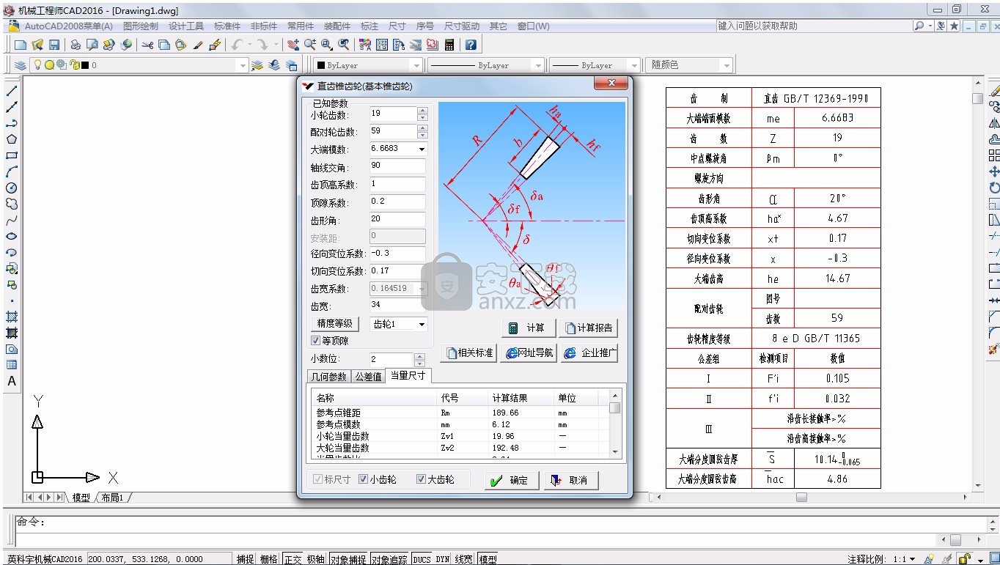Toggle 正交 ortho mode
This screenshot has height=565, width=1000.
(293, 559)
